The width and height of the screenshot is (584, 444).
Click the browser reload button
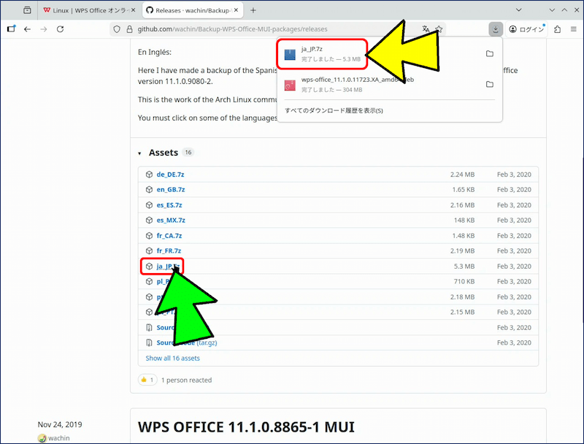click(x=61, y=29)
